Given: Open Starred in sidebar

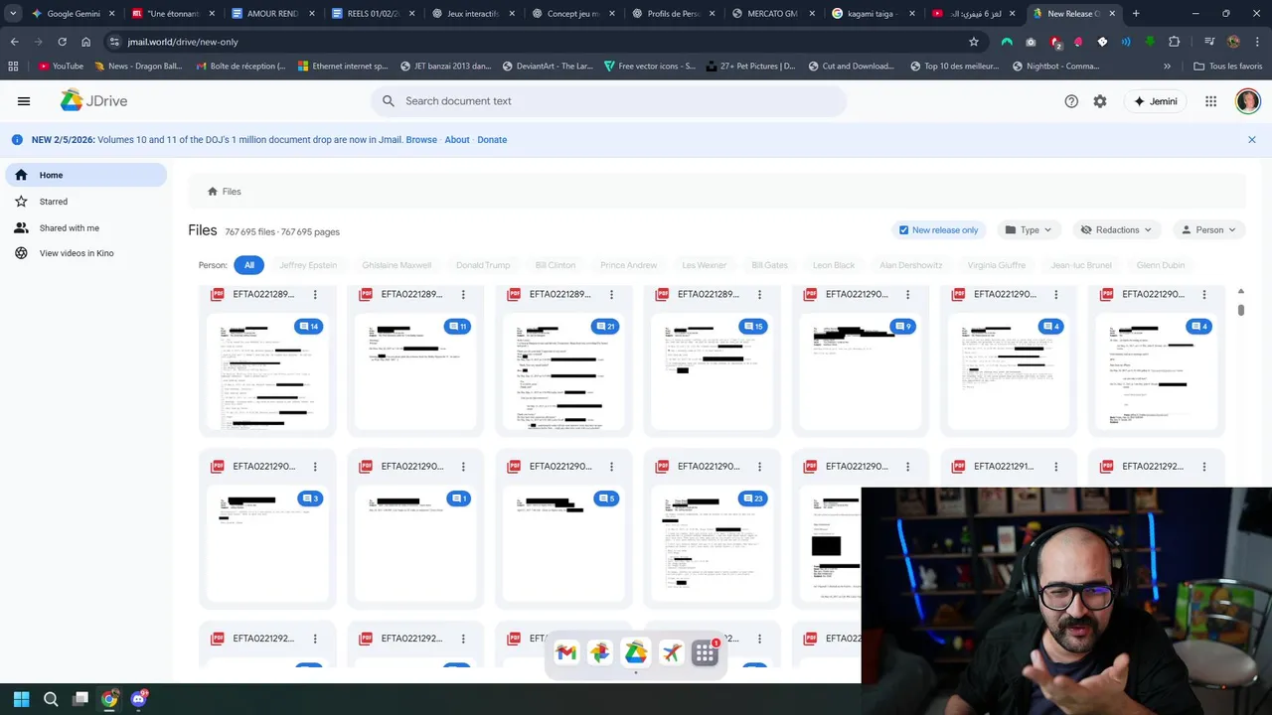Looking at the screenshot, I should coord(85,202).
